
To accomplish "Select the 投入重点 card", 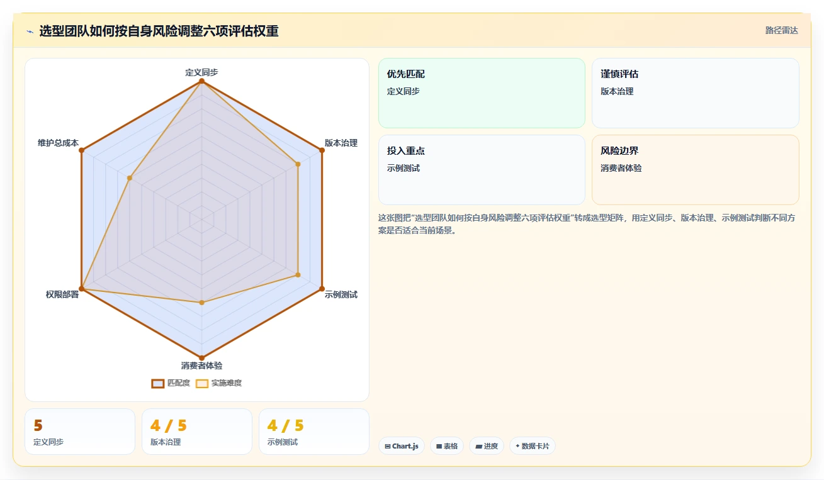I will coord(482,170).
